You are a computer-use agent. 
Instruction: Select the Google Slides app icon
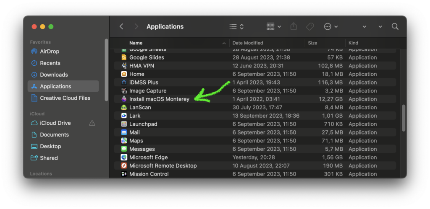124,57
